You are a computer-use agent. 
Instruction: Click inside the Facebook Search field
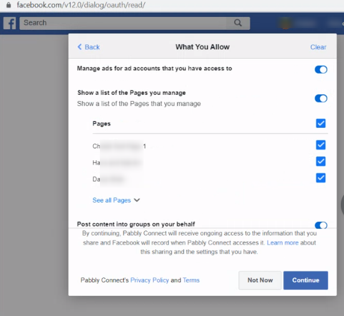tap(123, 23)
